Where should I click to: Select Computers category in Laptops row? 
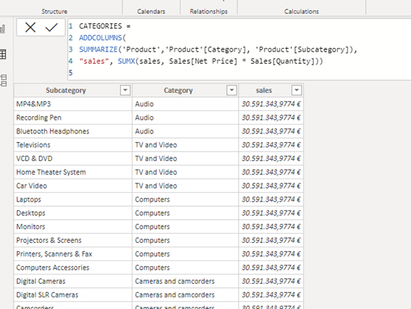pyautogui.click(x=186, y=199)
